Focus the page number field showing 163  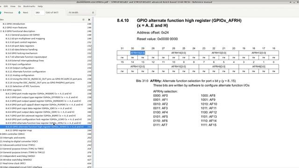pos(39,13)
